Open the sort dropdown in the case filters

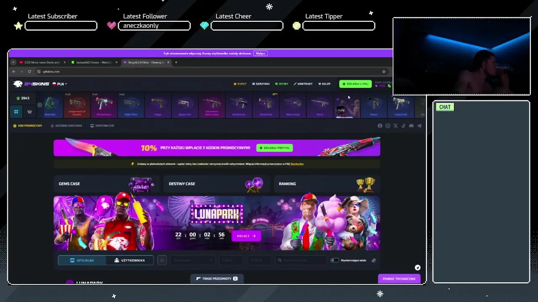193,260
